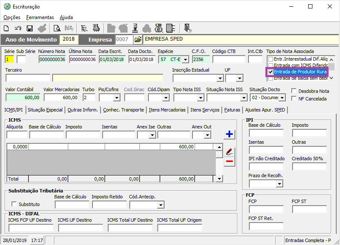The height and width of the screenshot is (245, 340).
Task: Enable the Substituto checkbox
Action: click(x=14, y=204)
